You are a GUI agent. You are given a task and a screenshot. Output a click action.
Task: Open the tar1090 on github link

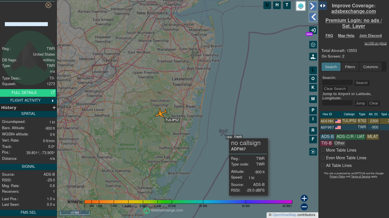pos(376,43)
